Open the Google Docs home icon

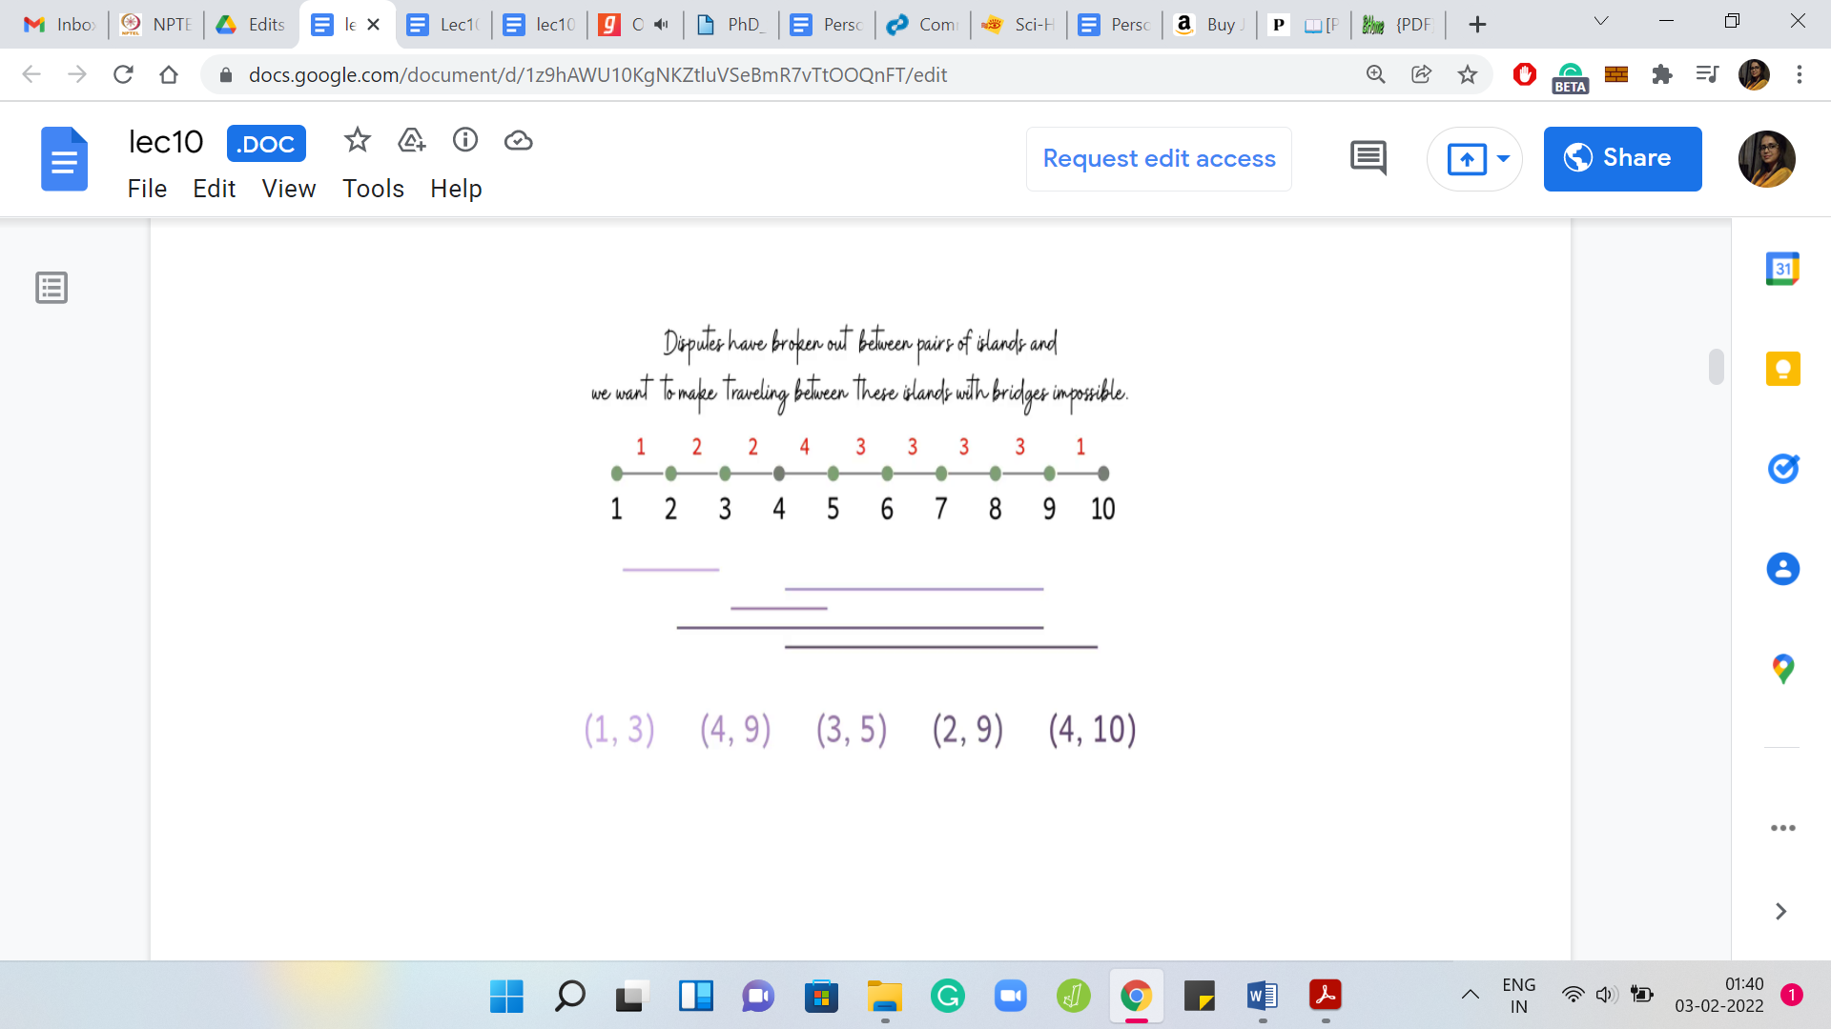[x=64, y=159]
